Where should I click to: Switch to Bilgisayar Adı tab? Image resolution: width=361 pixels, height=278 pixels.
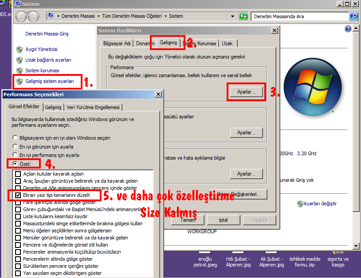[117, 43]
